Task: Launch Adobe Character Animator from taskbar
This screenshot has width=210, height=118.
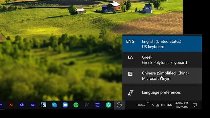Action: 22,105
